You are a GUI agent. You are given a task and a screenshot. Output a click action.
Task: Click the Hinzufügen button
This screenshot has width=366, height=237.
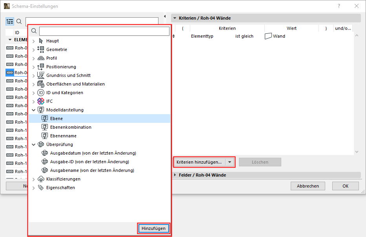153,228
